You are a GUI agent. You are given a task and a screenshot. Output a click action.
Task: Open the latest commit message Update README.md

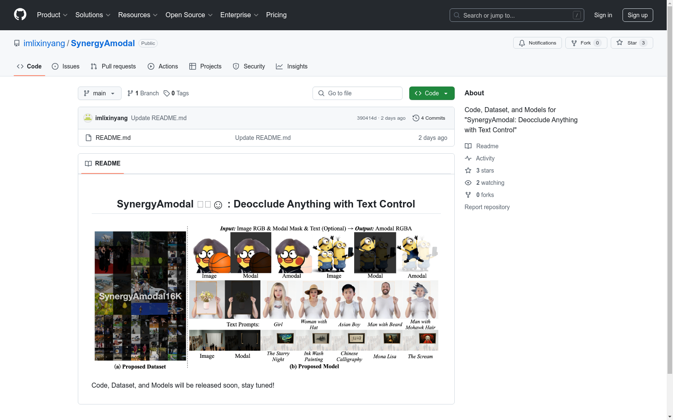[x=159, y=118]
